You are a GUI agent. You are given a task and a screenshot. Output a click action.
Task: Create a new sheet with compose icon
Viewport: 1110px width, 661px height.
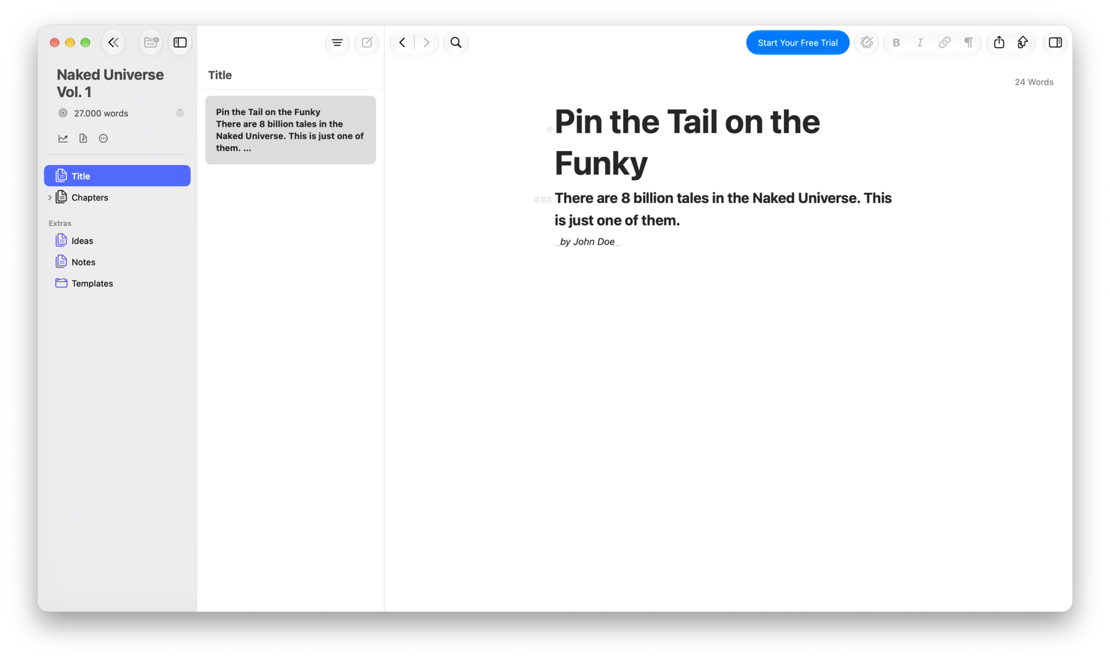click(367, 42)
